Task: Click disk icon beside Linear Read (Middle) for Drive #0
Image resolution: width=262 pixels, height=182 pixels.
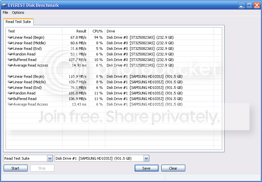Action: 10,43
